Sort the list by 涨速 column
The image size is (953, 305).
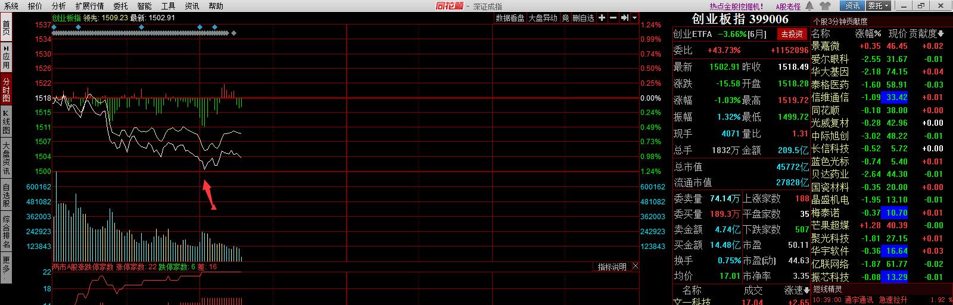pos(798,290)
